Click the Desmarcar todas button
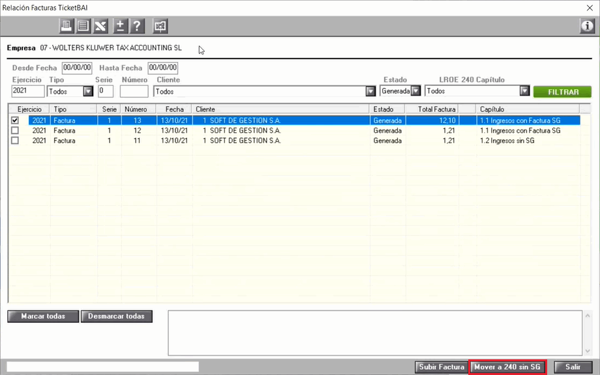 pos(116,316)
